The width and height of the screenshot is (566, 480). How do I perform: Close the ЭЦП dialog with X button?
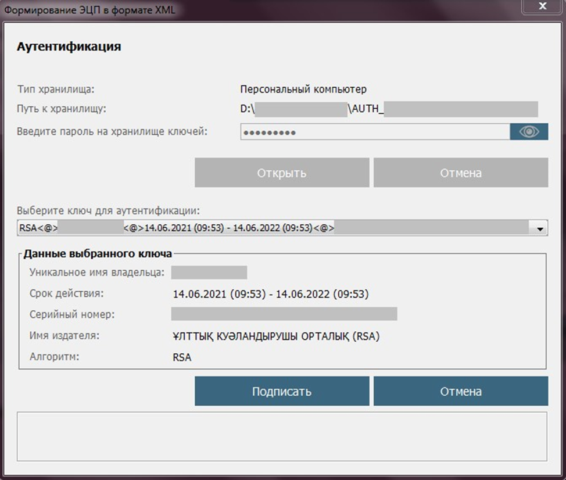[x=542, y=8]
